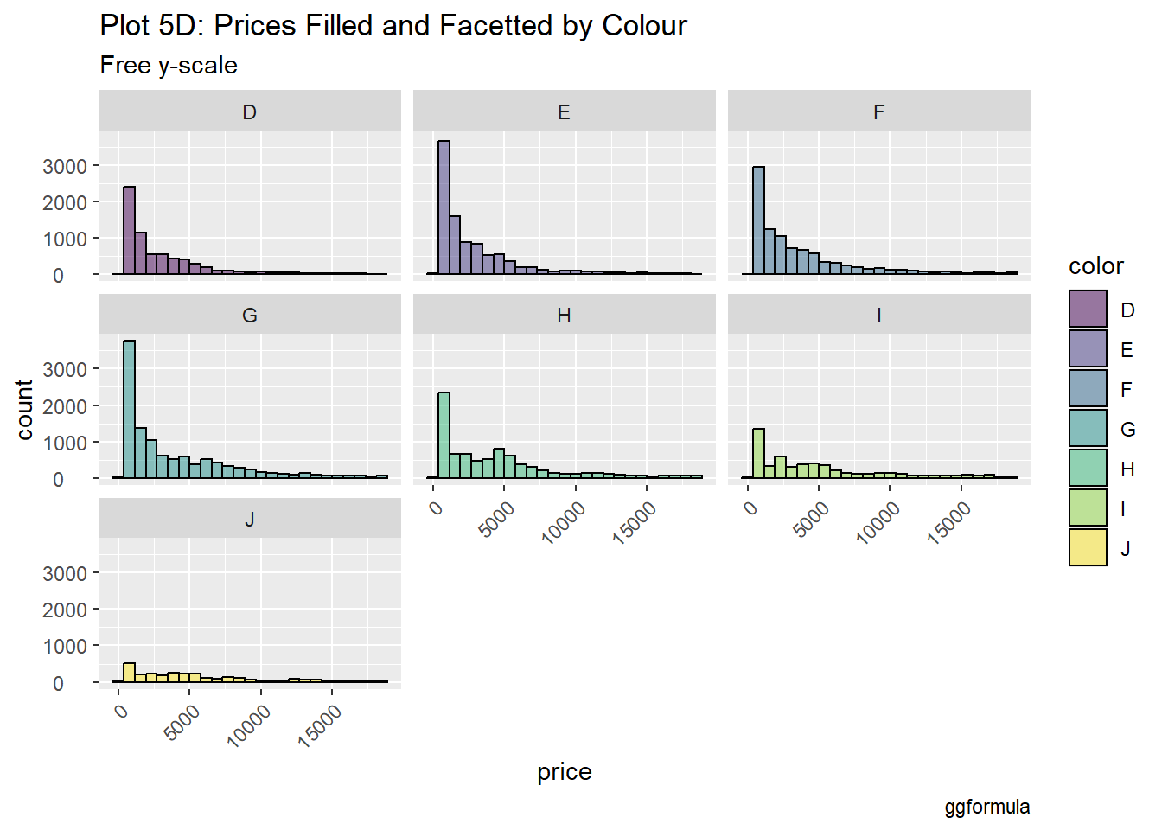Click the F facet panel header

(878, 112)
